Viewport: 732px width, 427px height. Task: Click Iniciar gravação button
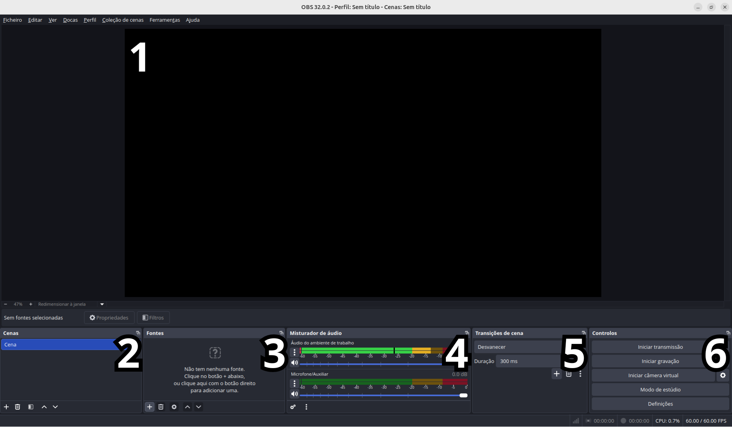click(x=660, y=361)
